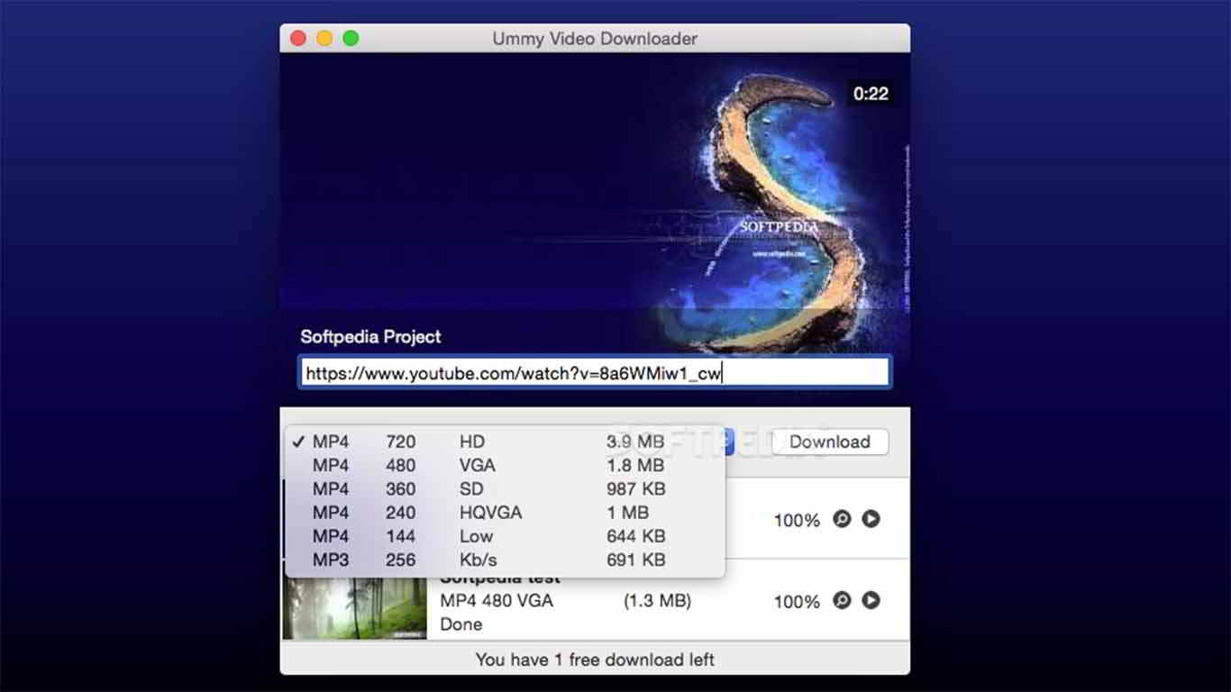Zoom the window with the green button
1231x692 pixels.
(351, 39)
